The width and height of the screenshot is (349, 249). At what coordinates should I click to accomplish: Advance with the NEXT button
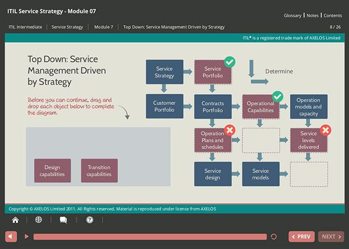(x=331, y=237)
